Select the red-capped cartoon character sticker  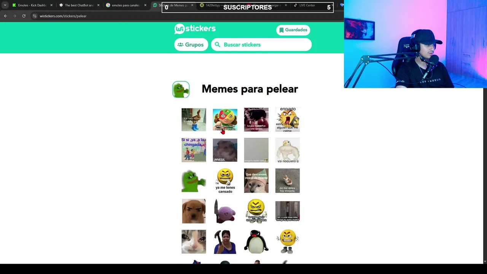(225, 119)
